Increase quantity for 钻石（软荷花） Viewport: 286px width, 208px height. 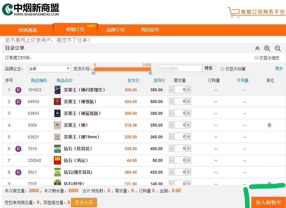188,148
